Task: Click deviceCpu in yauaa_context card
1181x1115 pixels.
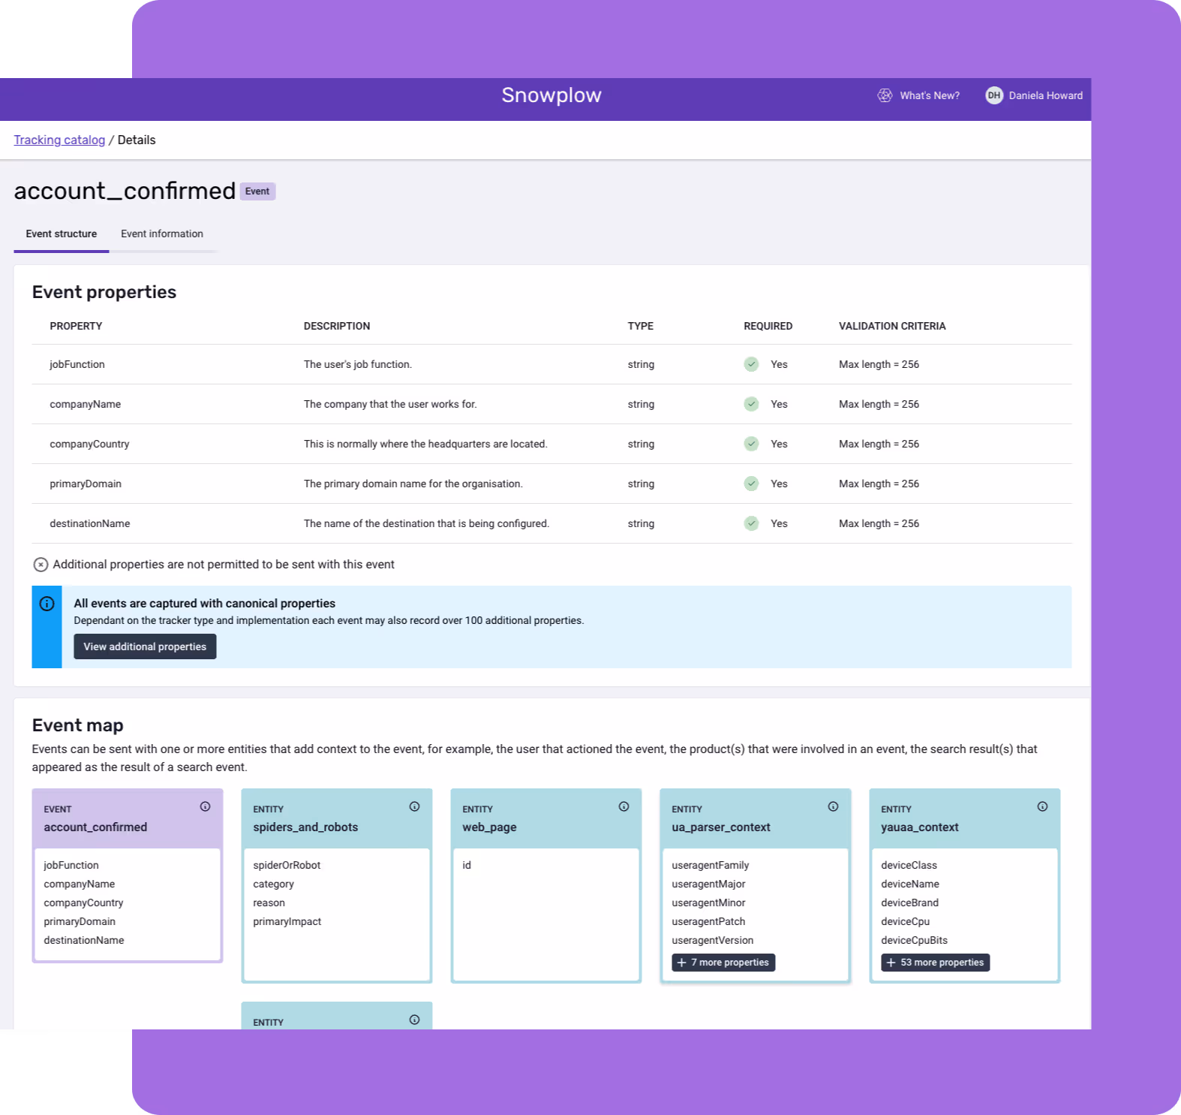Action: [905, 921]
